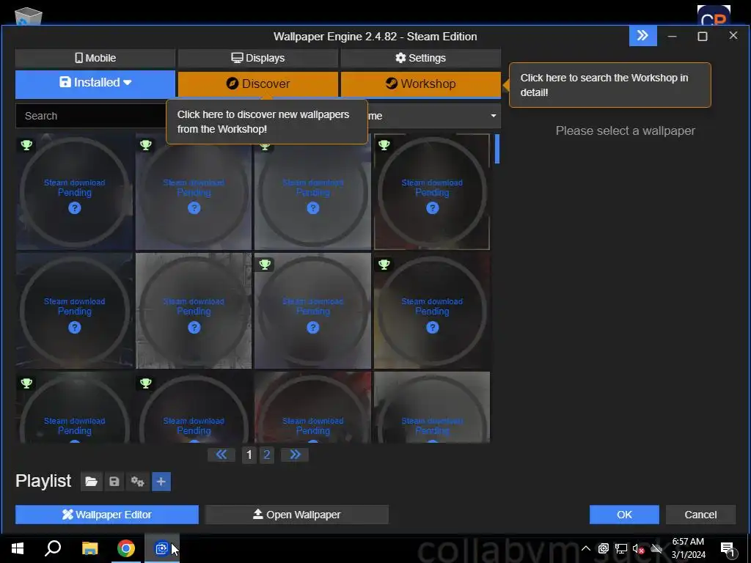This screenshot has height=563, width=751.
Task: Select first wallpaper thumbnail in top row
Action: pyautogui.click(x=74, y=192)
